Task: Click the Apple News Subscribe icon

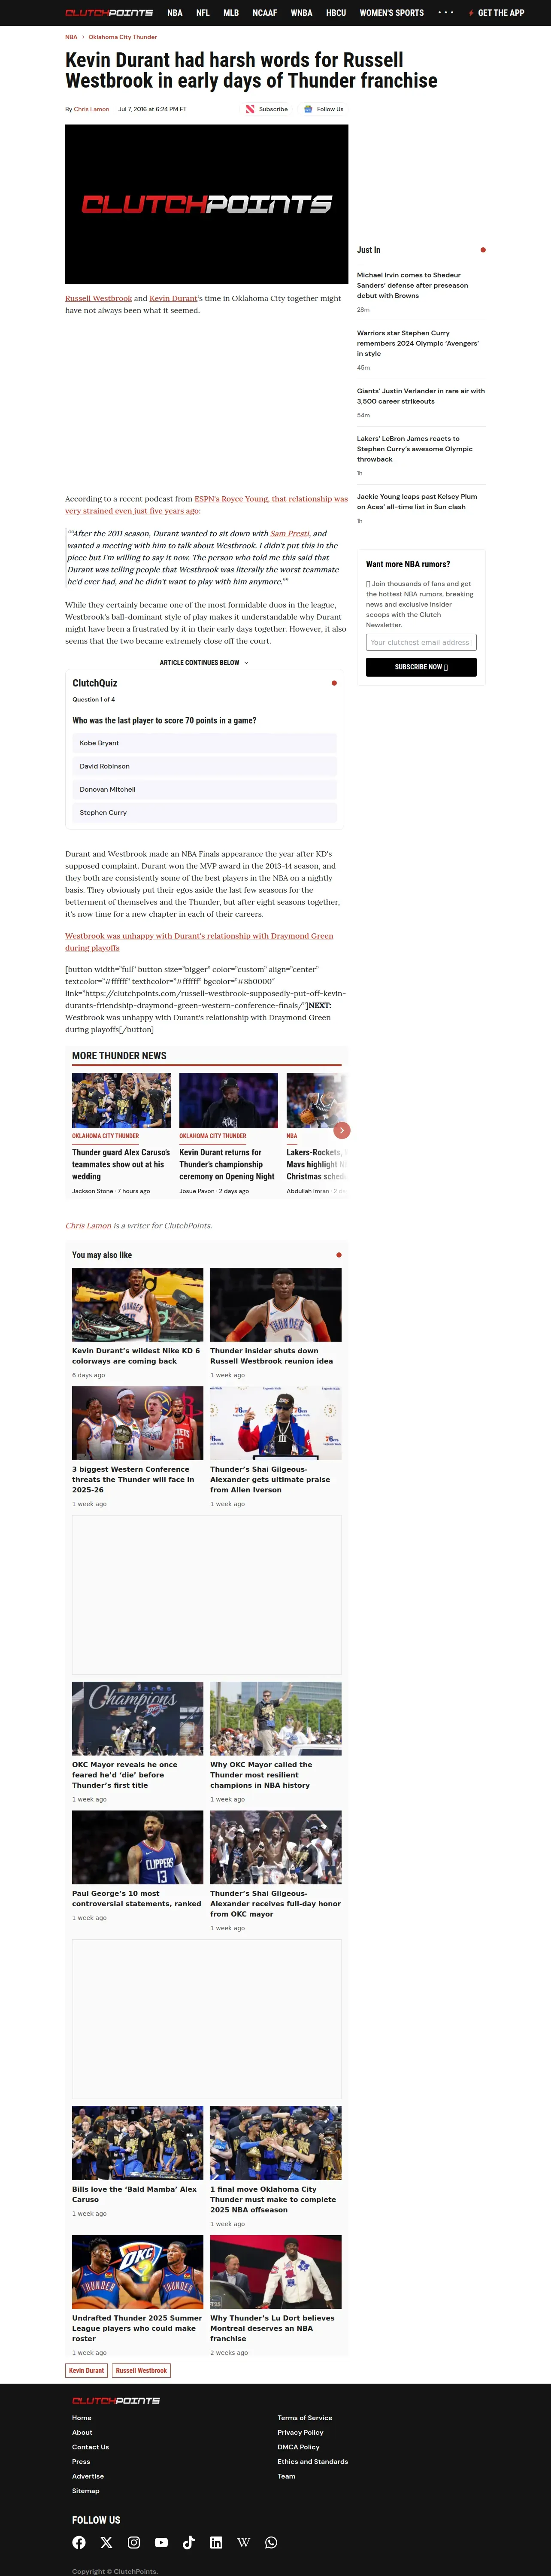Action: tap(250, 109)
